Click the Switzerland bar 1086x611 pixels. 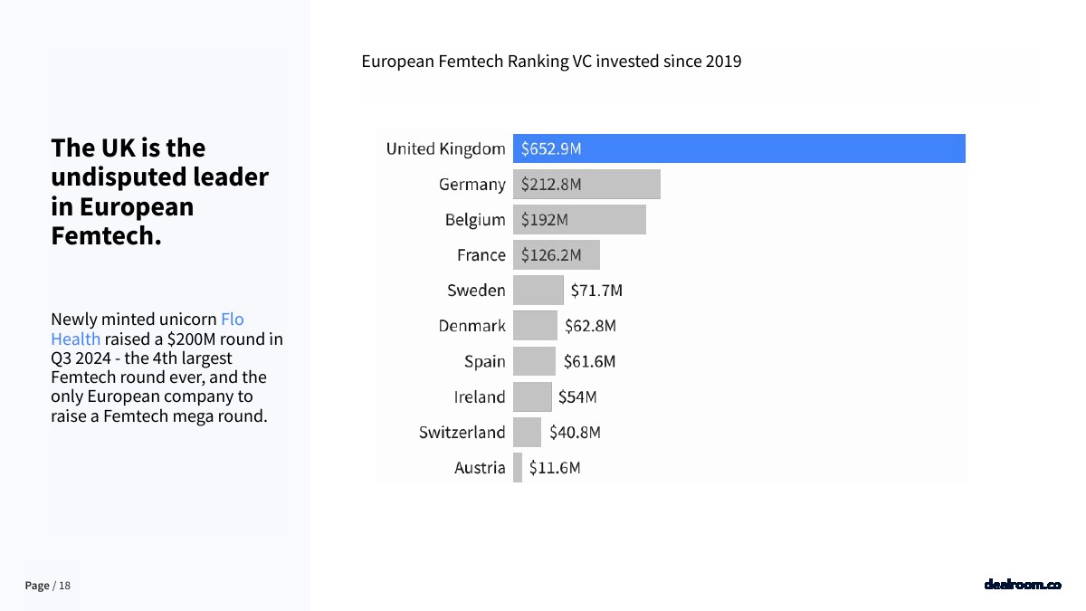(x=527, y=432)
